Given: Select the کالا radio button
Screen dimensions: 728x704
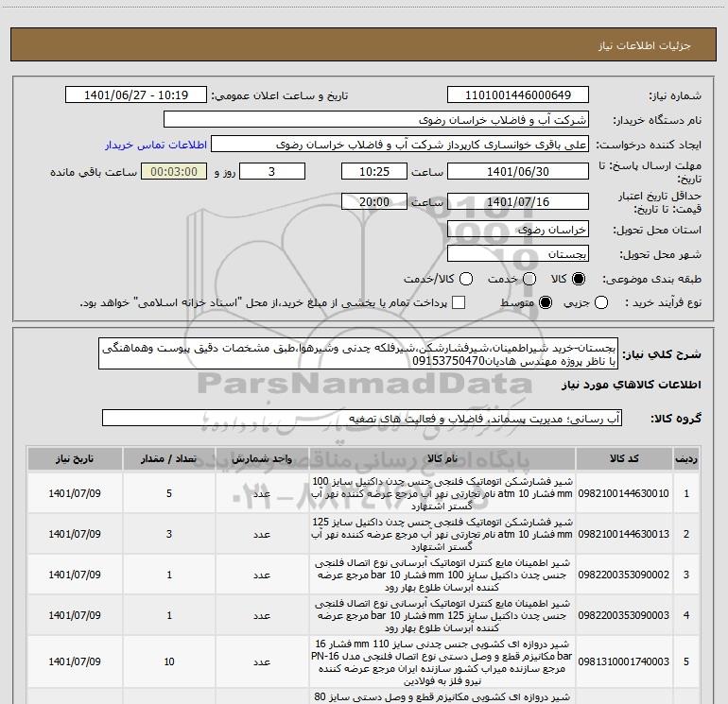Looking at the screenshot, I should point(579,279).
